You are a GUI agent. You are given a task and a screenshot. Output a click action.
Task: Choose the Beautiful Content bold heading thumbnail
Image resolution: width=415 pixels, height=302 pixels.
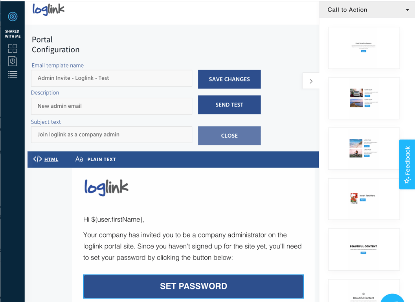pos(364,249)
